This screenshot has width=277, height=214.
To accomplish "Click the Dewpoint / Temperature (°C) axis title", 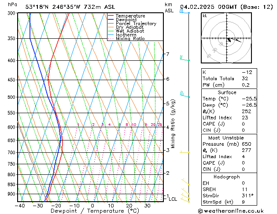I will [95, 211].
